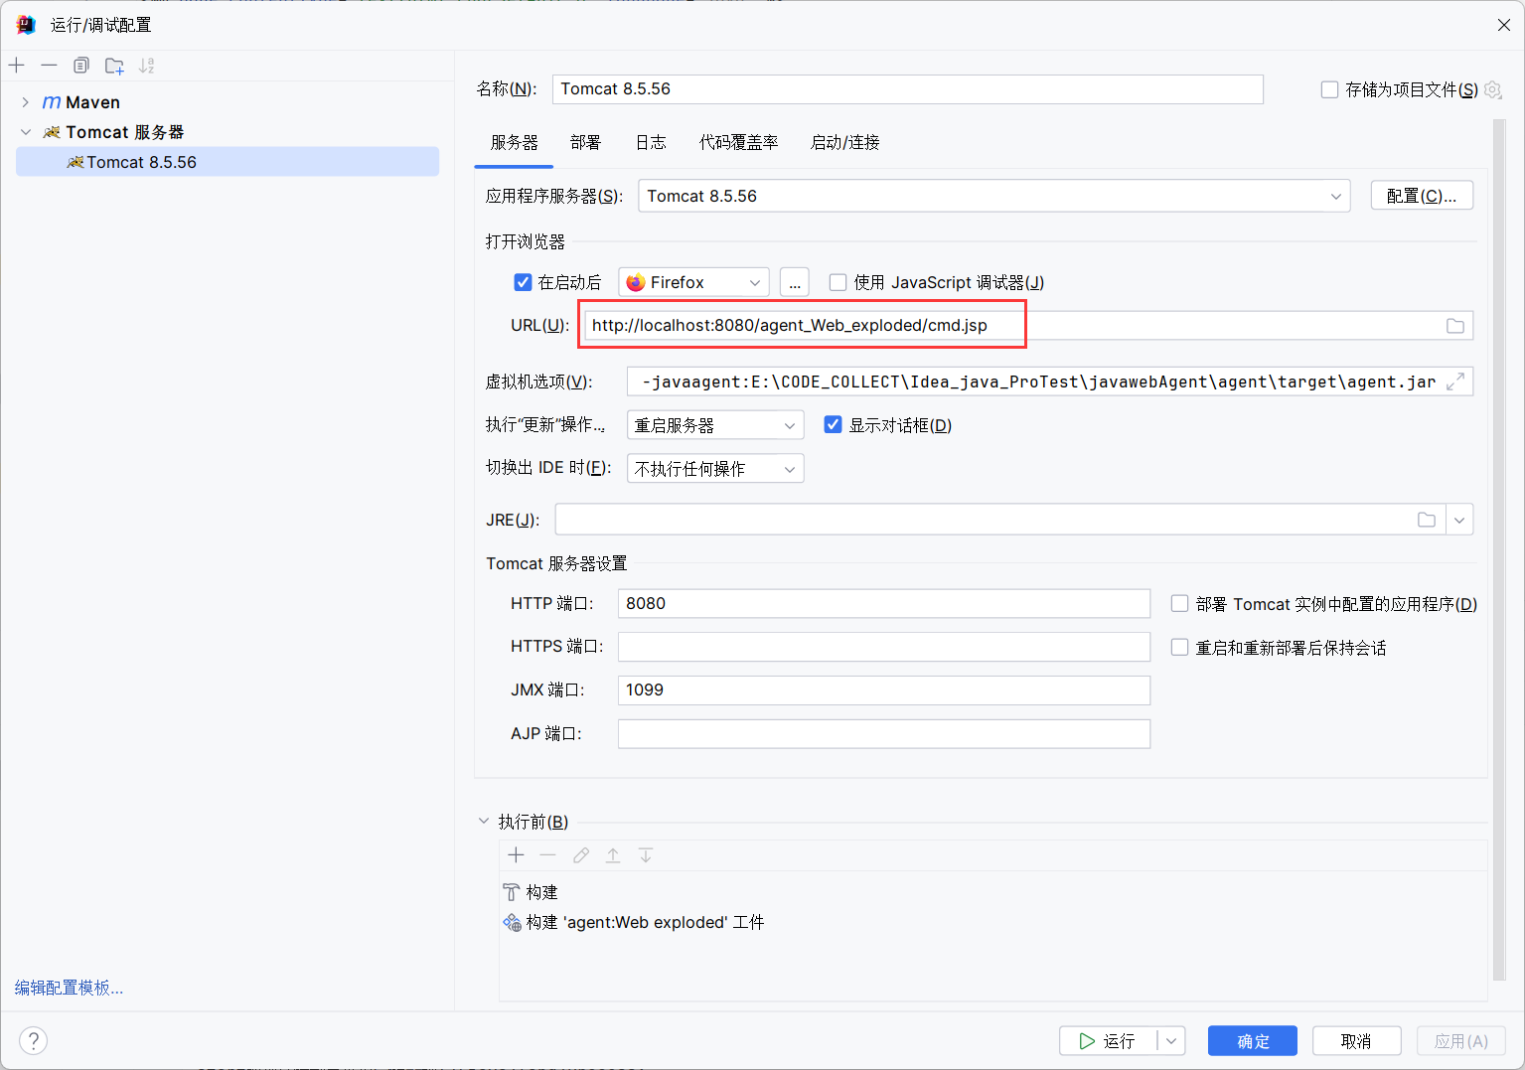Image resolution: width=1525 pixels, height=1070 pixels.
Task: Collapse the 'Before launch' section
Action: coord(484,822)
